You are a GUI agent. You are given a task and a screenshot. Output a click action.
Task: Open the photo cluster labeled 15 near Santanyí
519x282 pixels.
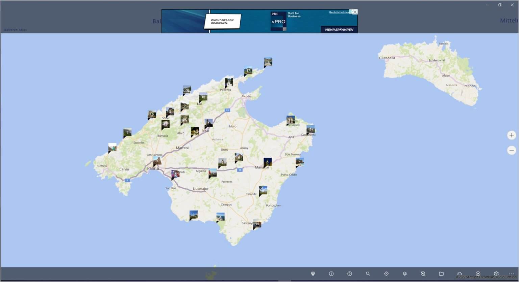(x=257, y=224)
